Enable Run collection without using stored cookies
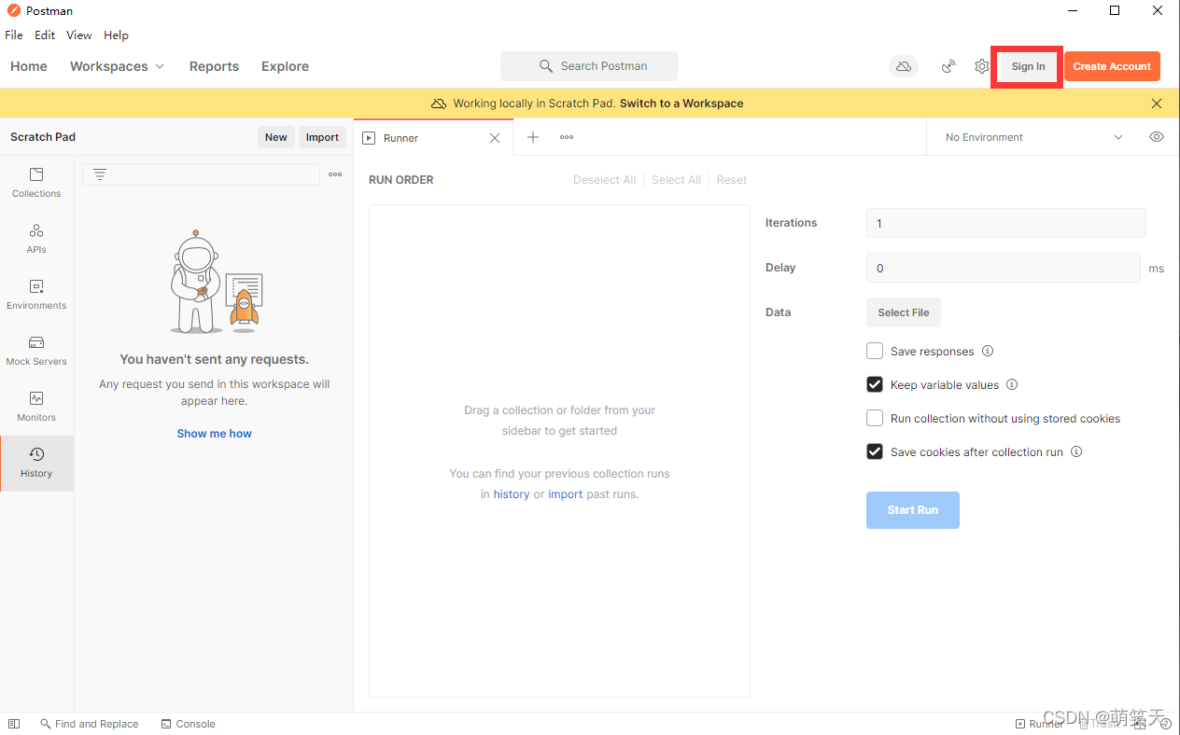The image size is (1180, 735). pos(875,419)
